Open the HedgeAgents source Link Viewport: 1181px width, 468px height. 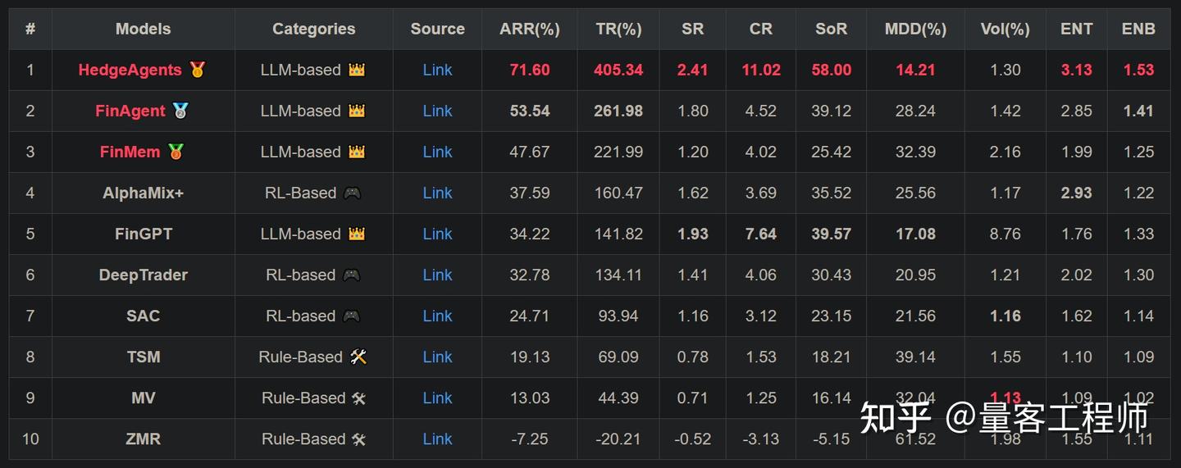pos(437,70)
